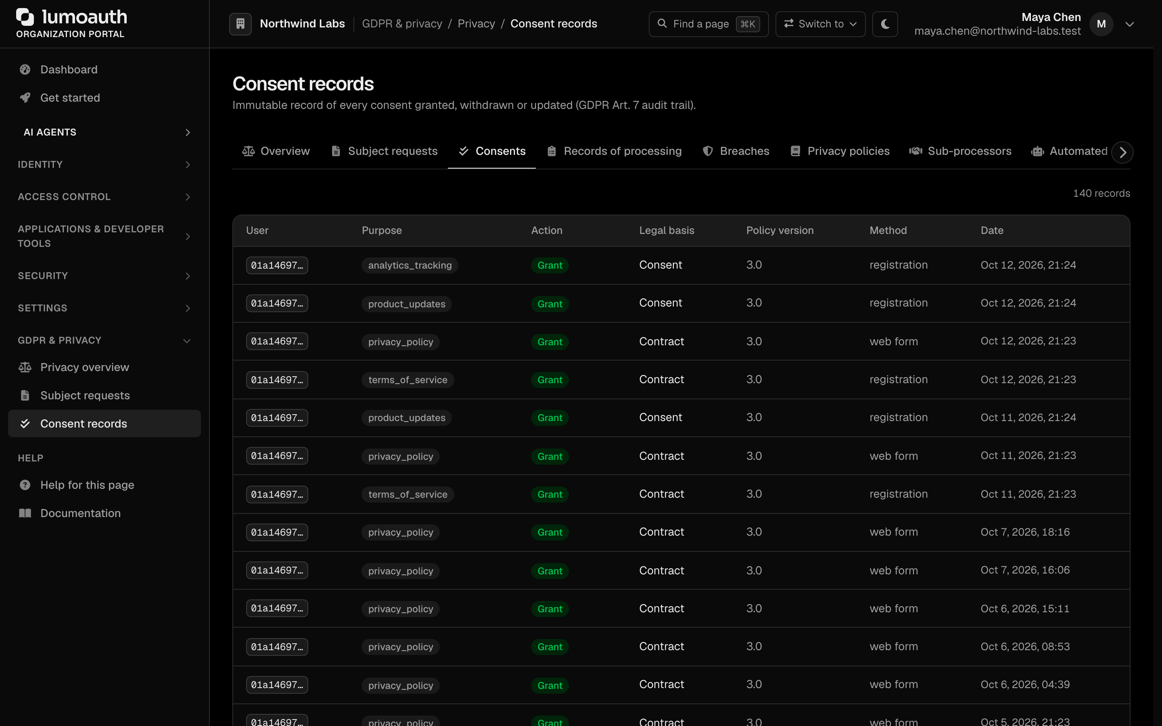Open the Switch to dropdown
The height and width of the screenshot is (726, 1162).
coord(820,23)
